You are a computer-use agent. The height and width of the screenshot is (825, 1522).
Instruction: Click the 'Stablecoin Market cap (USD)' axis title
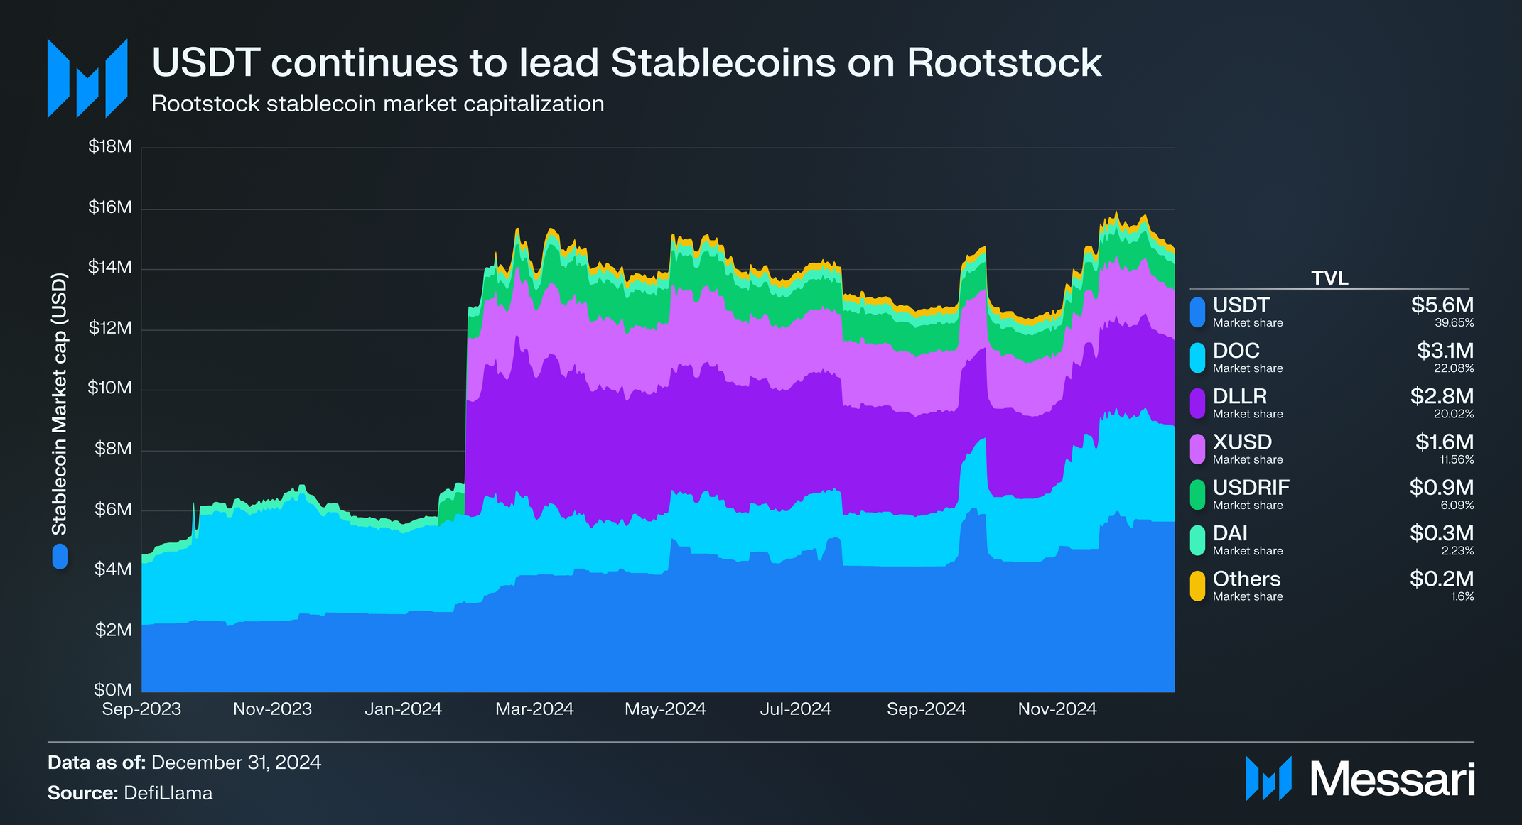(59, 404)
